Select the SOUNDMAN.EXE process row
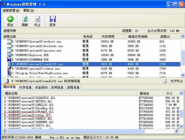The image size is (185, 140). coord(91,60)
